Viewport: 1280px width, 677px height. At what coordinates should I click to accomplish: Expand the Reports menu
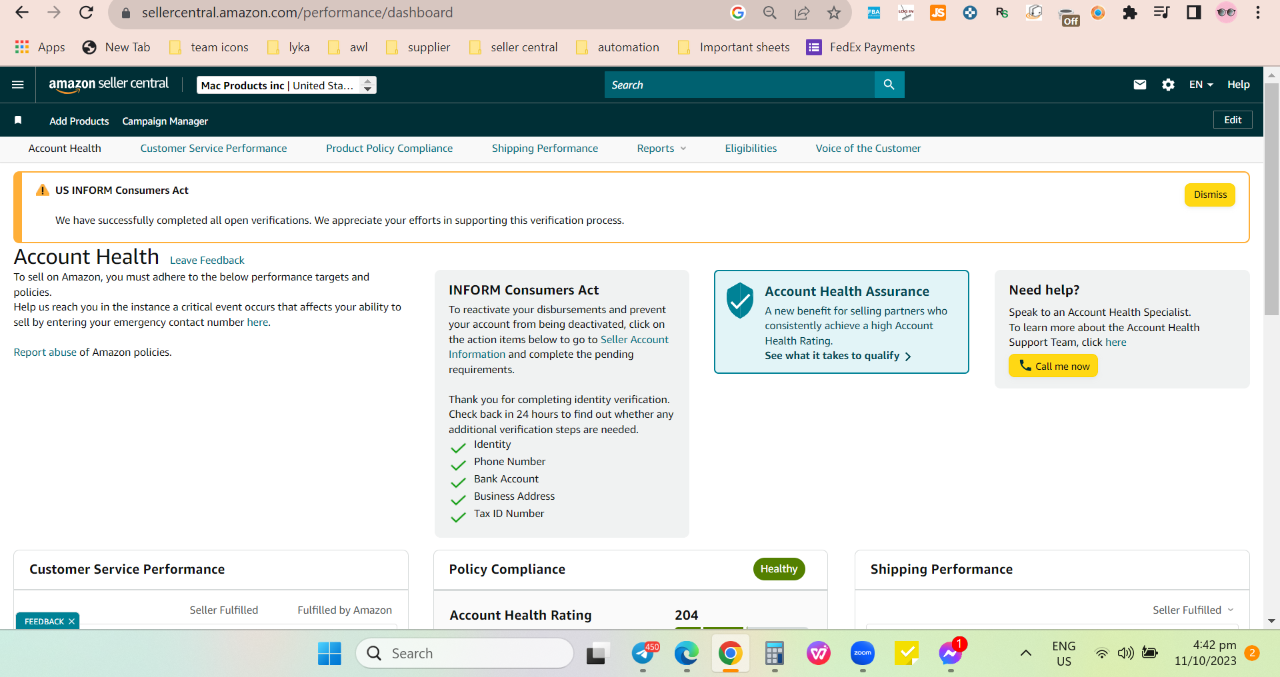click(x=661, y=149)
